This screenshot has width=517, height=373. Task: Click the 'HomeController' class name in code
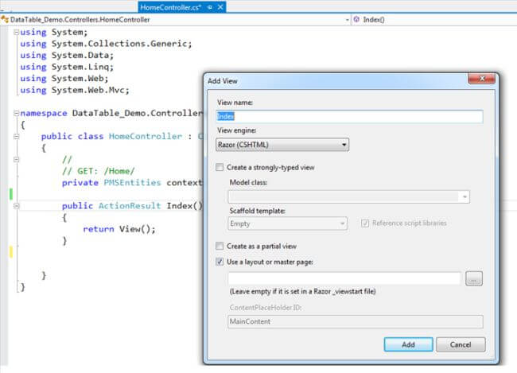pyautogui.click(x=146, y=136)
